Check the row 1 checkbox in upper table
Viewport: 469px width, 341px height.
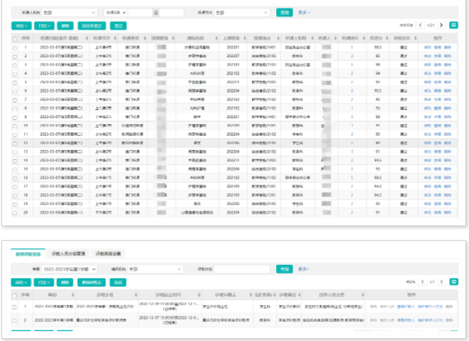[x=15, y=47]
